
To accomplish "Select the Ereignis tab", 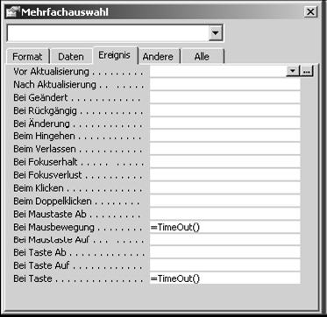I will click(x=115, y=55).
